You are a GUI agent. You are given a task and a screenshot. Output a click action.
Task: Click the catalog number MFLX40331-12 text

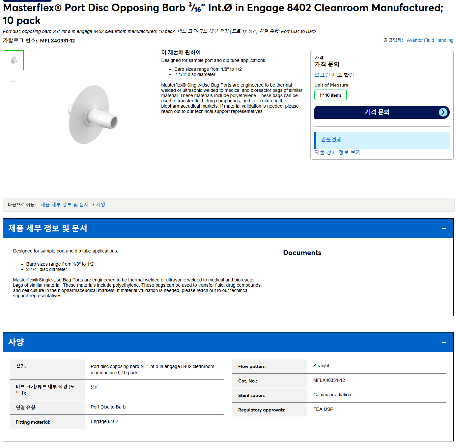click(57, 41)
